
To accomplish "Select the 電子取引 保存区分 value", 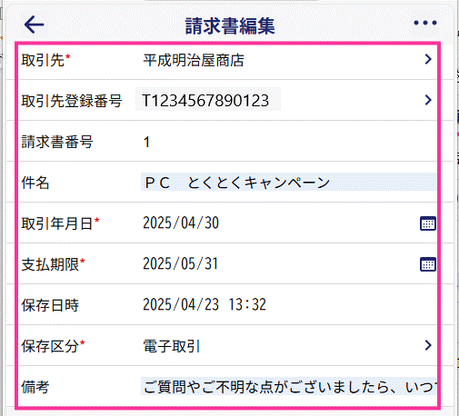I will point(172,346).
